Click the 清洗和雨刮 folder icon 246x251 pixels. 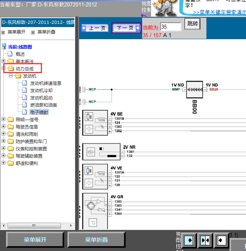(11, 134)
